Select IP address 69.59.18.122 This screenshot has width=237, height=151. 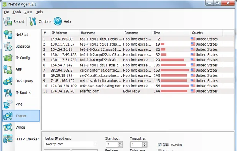tap(62, 75)
